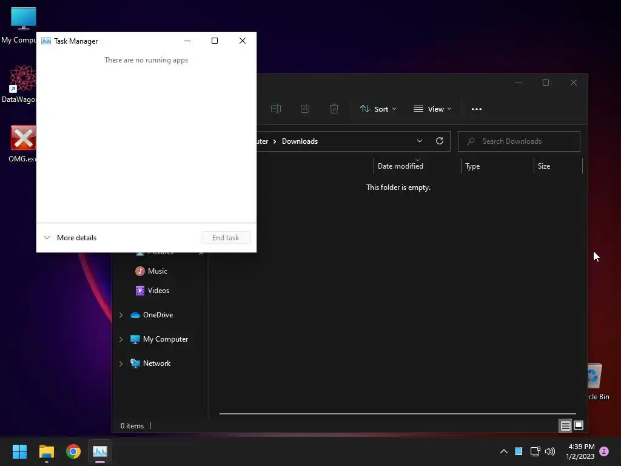Select the DataWagon desktop shortcut

[20, 84]
